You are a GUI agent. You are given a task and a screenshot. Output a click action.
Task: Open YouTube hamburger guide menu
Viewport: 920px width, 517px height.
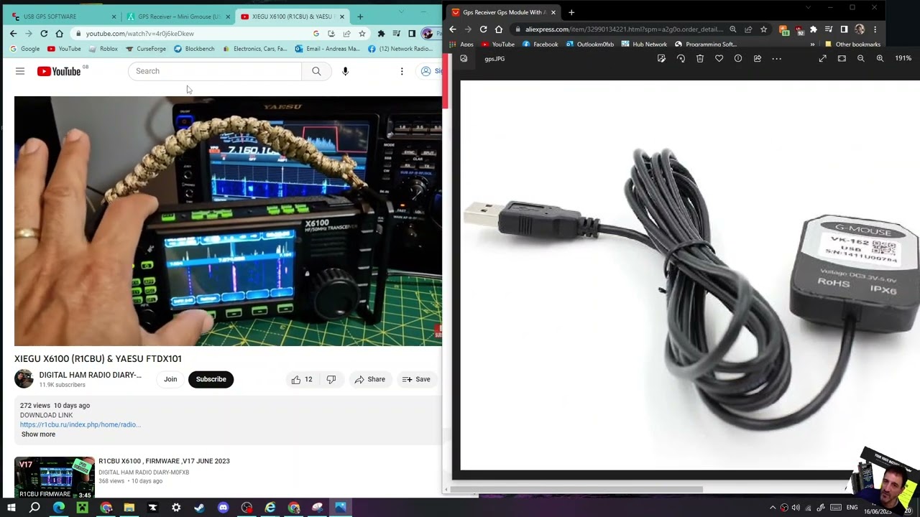pyautogui.click(x=20, y=71)
